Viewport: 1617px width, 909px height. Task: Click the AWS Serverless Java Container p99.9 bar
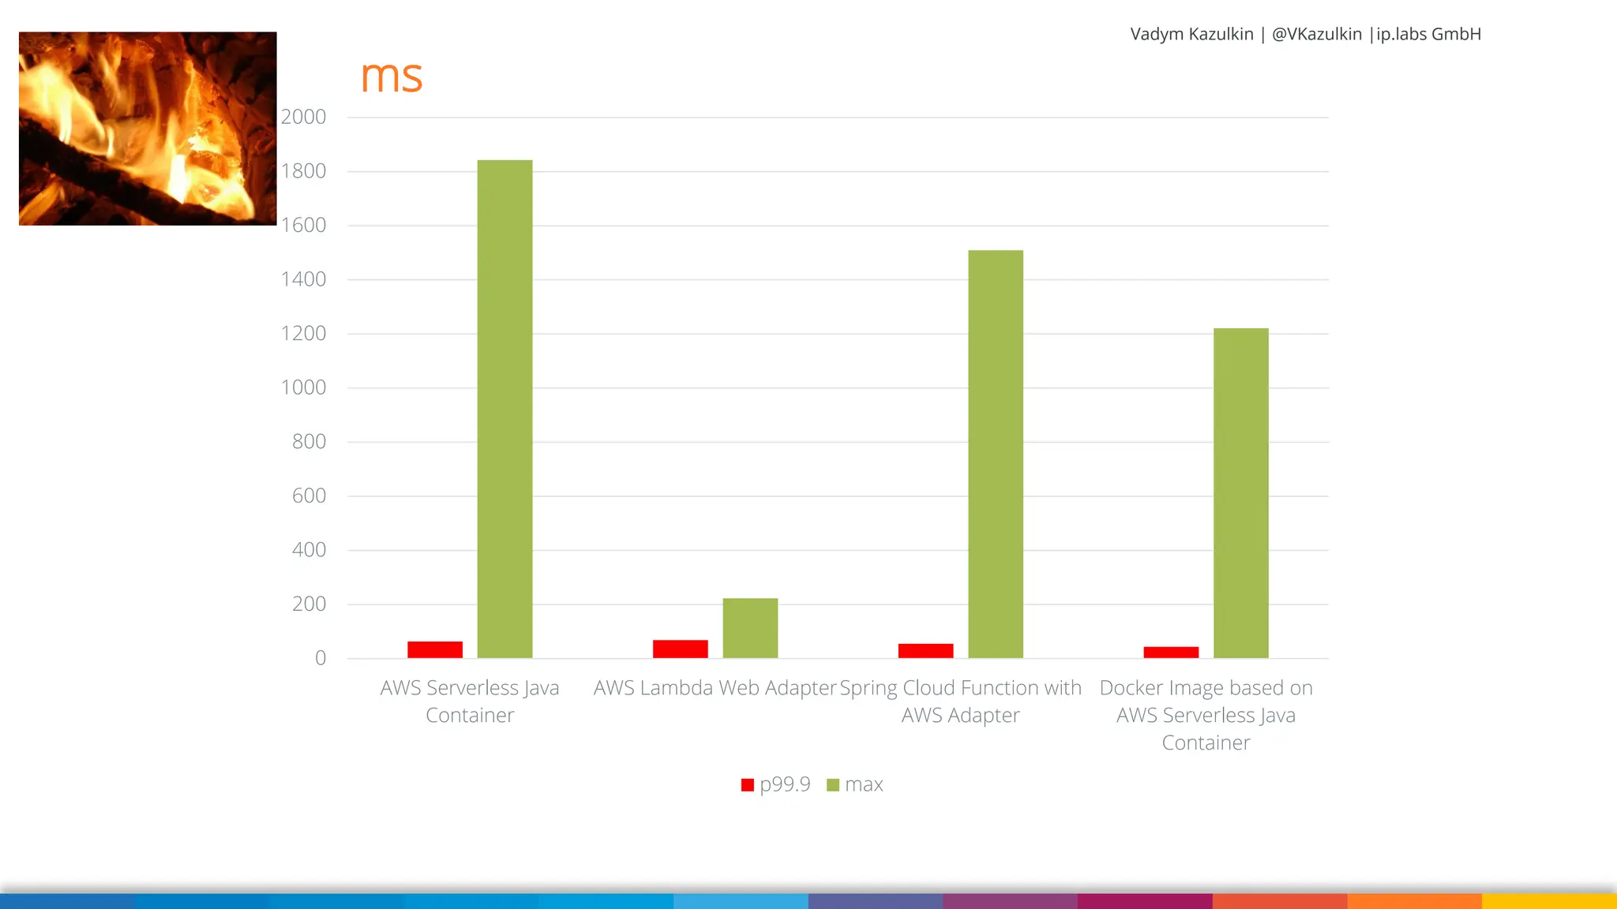point(435,649)
